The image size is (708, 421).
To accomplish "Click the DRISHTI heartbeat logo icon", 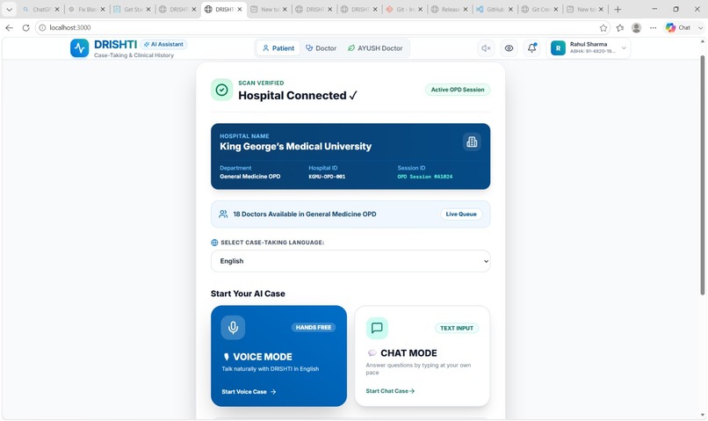I will [x=79, y=47].
